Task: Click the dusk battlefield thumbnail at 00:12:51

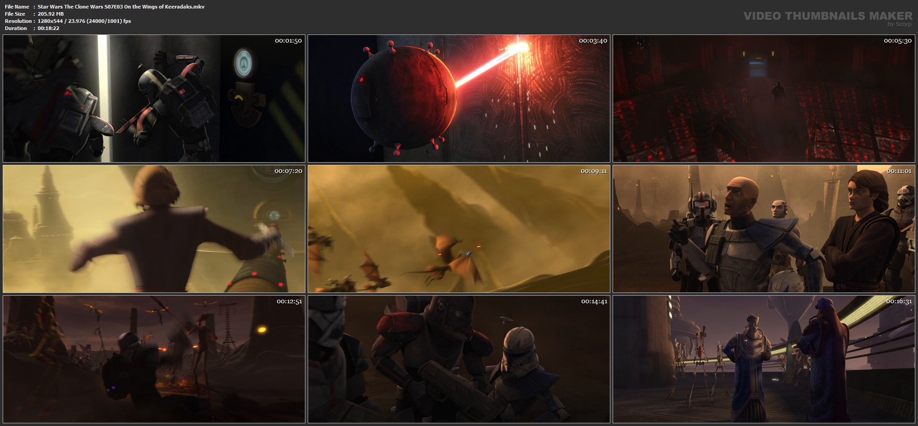Action: pyautogui.click(x=154, y=359)
